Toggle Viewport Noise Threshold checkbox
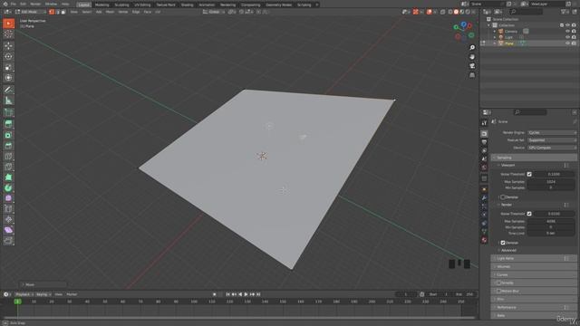This screenshot has height=326, width=580. pos(529,174)
